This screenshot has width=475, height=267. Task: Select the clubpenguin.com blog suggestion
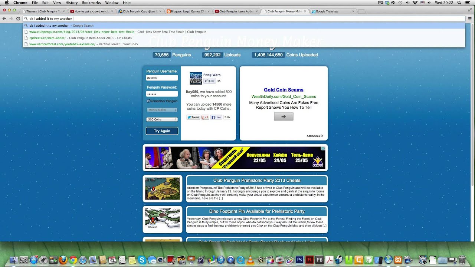click(244, 32)
